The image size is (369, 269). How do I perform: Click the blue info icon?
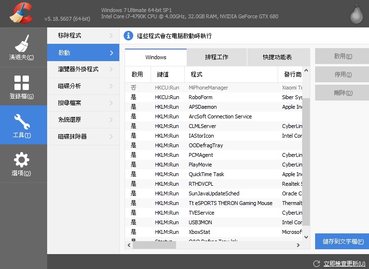click(x=128, y=36)
